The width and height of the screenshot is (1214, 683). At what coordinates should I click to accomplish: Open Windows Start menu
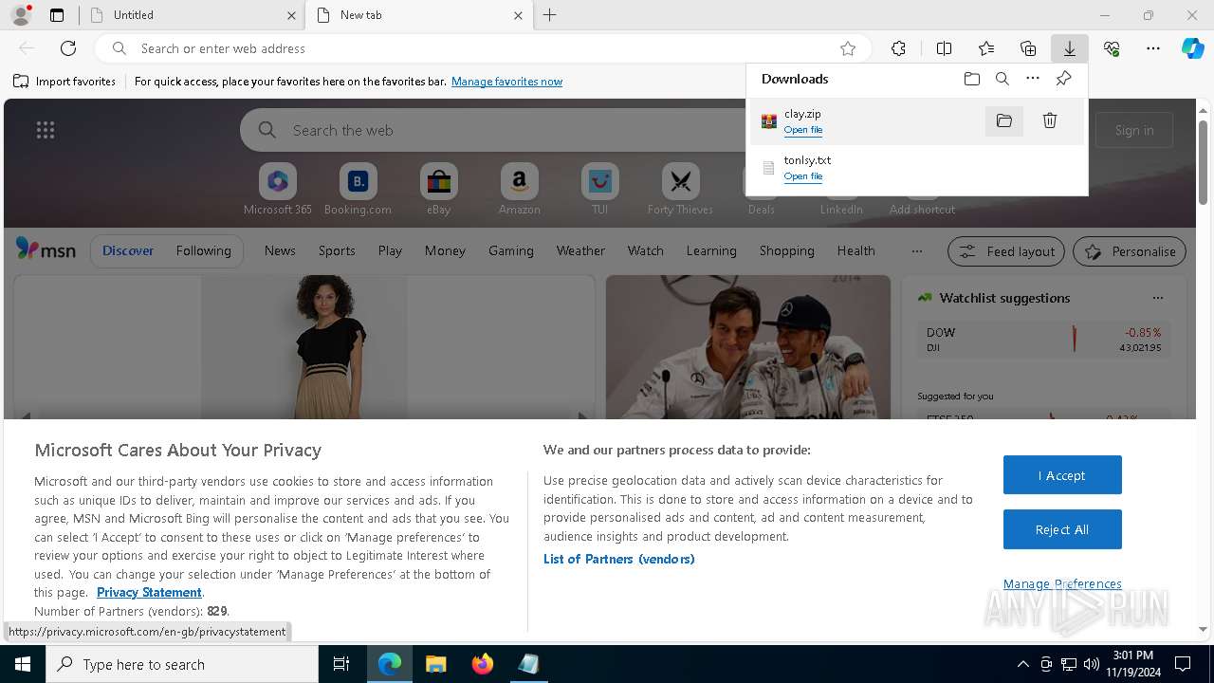23,664
